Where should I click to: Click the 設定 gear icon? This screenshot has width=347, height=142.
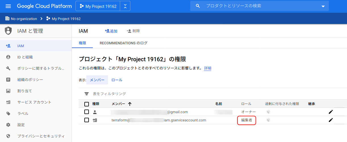pyautogui.click(x=8, y=125)
